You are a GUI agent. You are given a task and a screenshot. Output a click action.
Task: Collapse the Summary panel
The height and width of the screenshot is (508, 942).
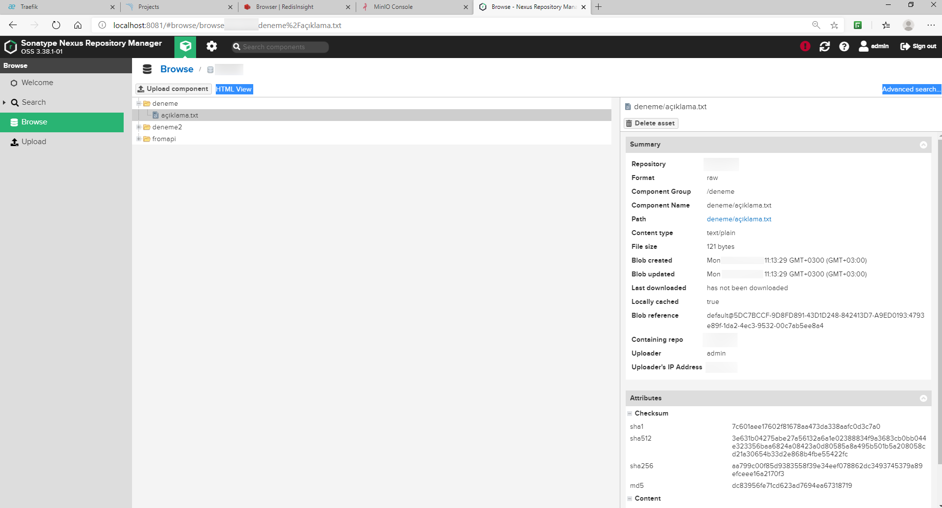pos(923,145)
